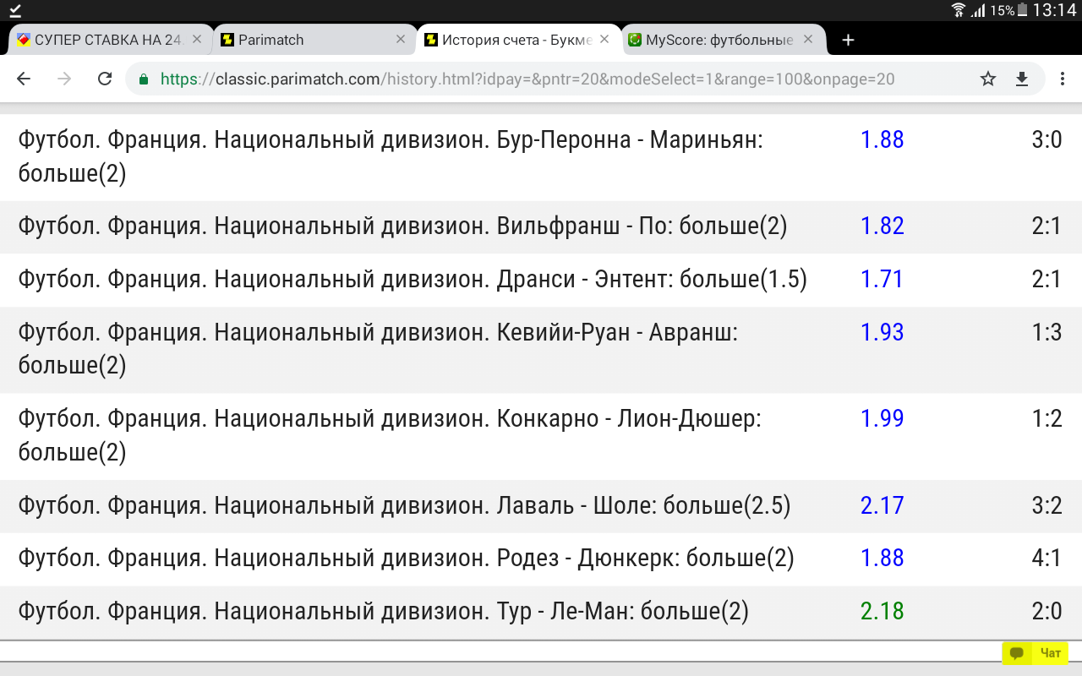Click the 1.88 odds for Бур-Перонна

(882, 139)
